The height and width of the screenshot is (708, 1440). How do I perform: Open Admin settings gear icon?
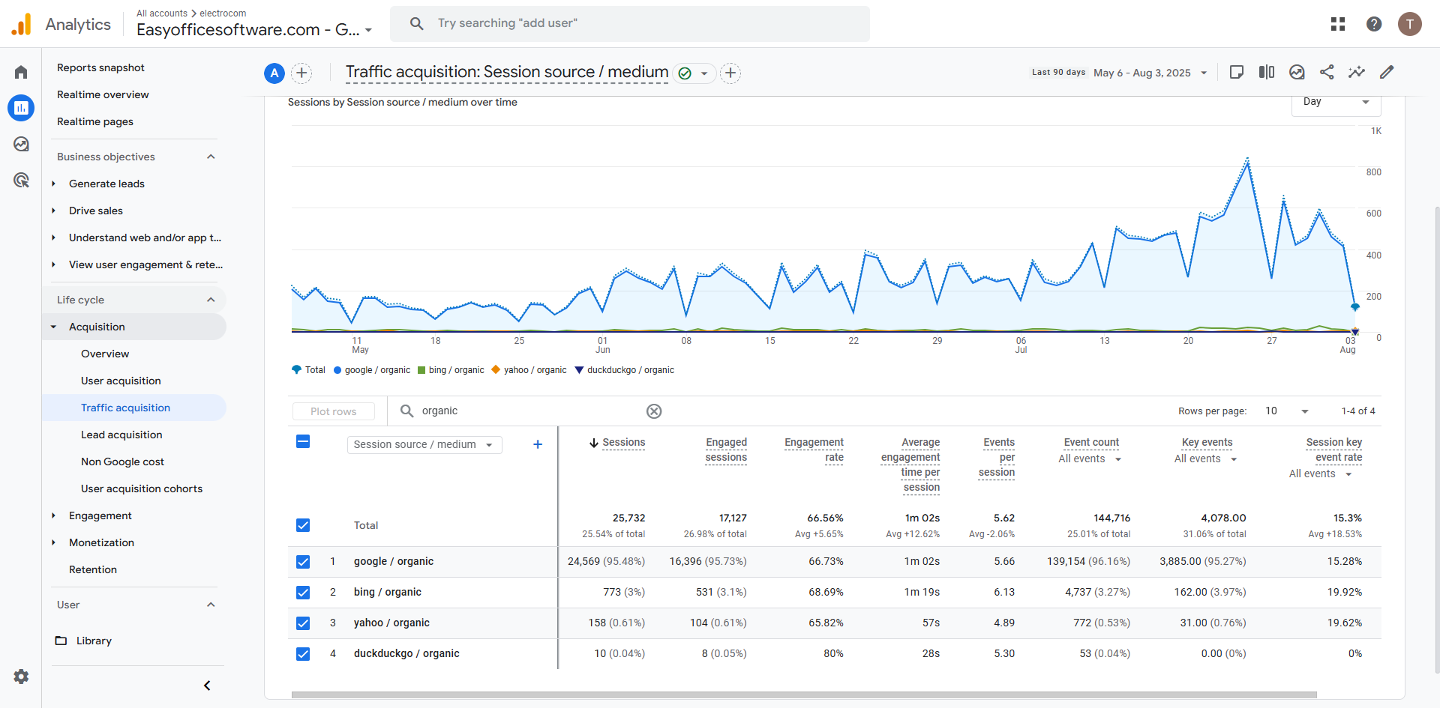coord(21,677)
